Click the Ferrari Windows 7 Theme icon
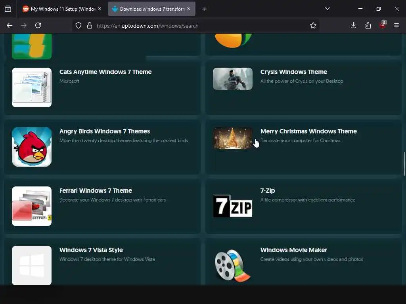This screenshot has width=406, height=304. click(32, 206)
